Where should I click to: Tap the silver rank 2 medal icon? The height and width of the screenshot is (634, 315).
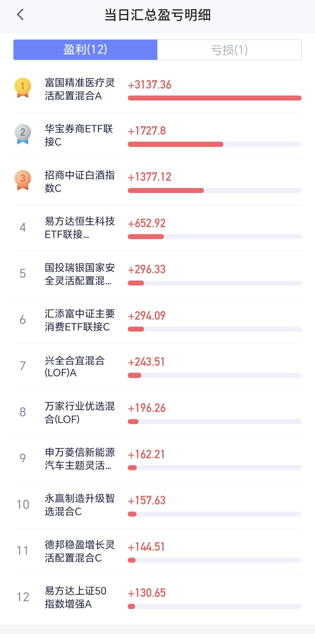(x=23, y=134)
